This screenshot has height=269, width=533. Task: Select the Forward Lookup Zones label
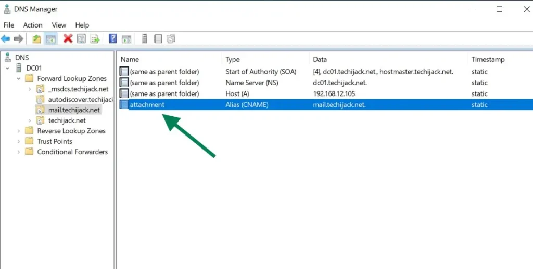[x=72, y=79]
